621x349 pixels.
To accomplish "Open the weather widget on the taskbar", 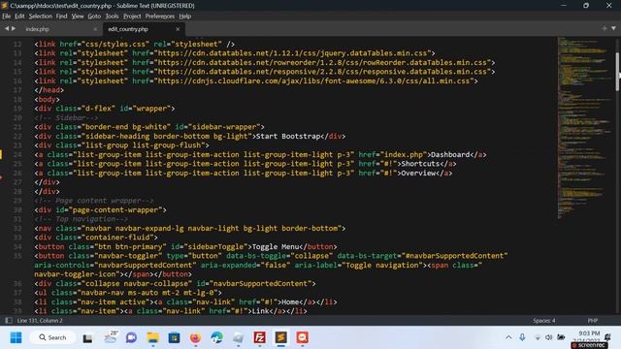I will [111, 337].
